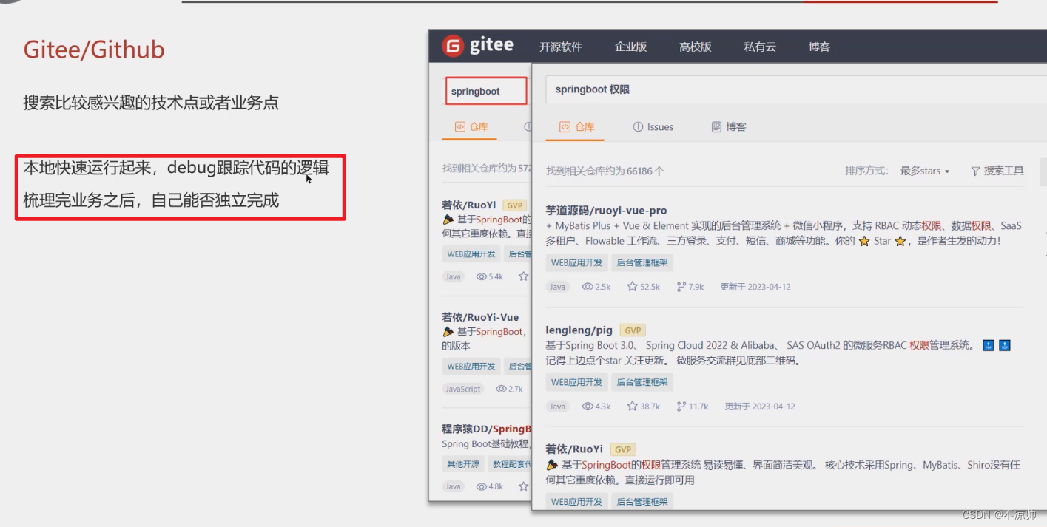Screen dimensions: 1047x527
Task: Open 博客 in the Gitee top navigation
Action: click(x=819, y=47)
